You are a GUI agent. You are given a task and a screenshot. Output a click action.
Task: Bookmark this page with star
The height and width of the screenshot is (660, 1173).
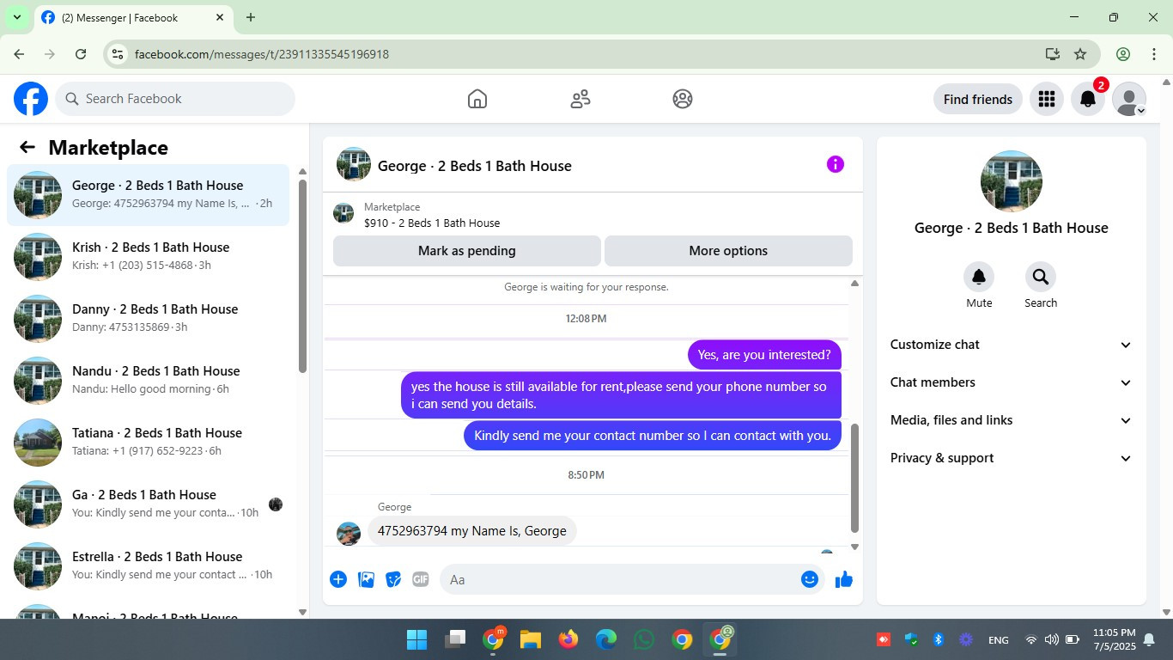(x=1080, y=54)
